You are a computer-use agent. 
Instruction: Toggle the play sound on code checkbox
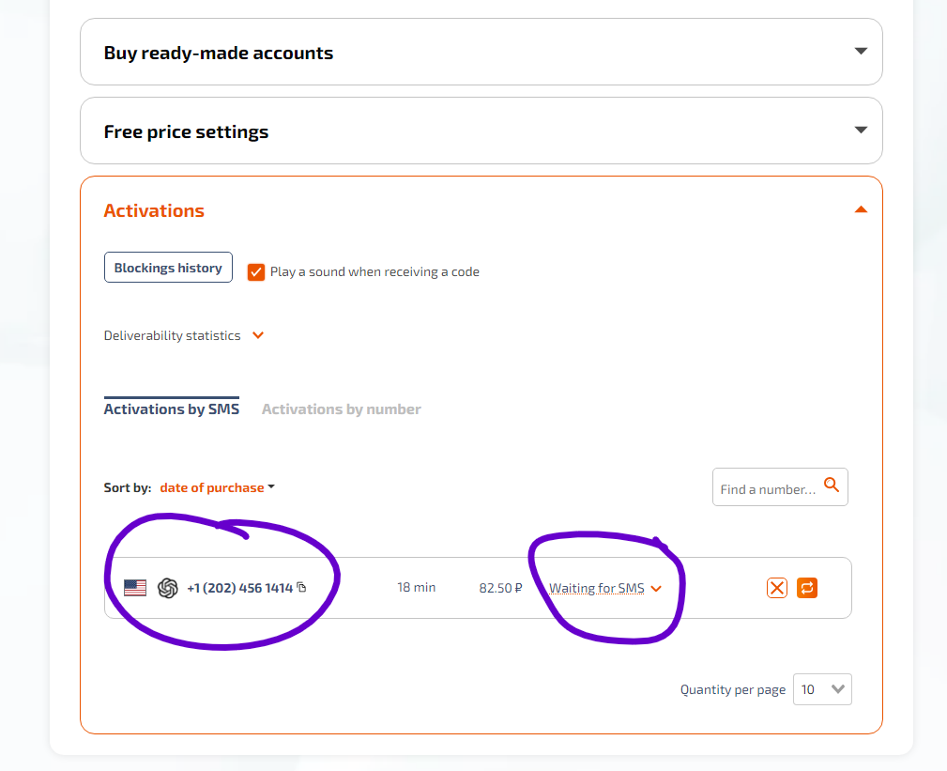(255, 272)
